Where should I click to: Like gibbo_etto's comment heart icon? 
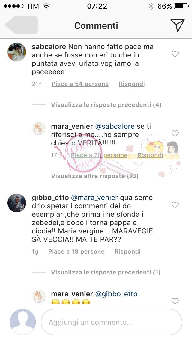(x=175, y=205)
